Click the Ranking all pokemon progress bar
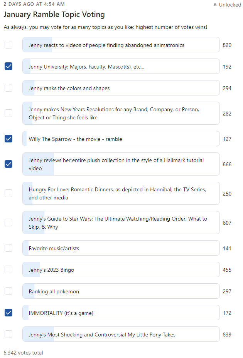The image size is (243, 358). pyautogui.click(x=121, y=291)
